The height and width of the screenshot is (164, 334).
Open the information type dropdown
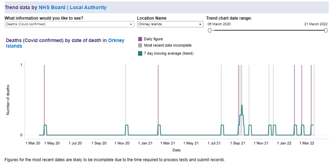(x=70, y=24)
